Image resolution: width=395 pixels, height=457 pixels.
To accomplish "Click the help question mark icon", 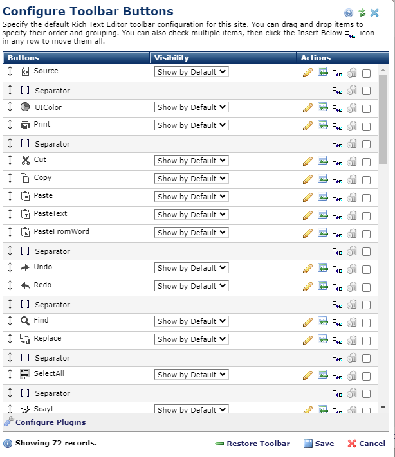I will (349, 13).
